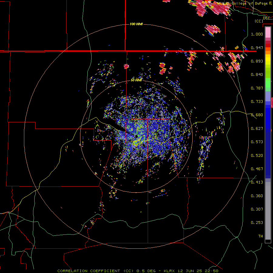Viewport: 273px width, 273px height.
Task: Click the "TH" threshold legend label
Action: tap(261, 236)
